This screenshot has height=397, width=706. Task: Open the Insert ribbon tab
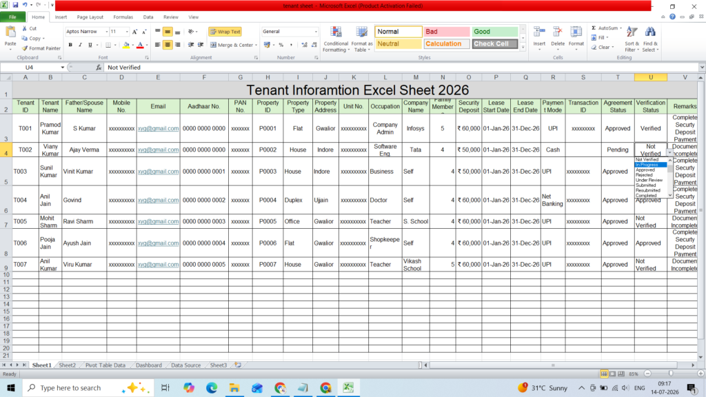point(61,17)
